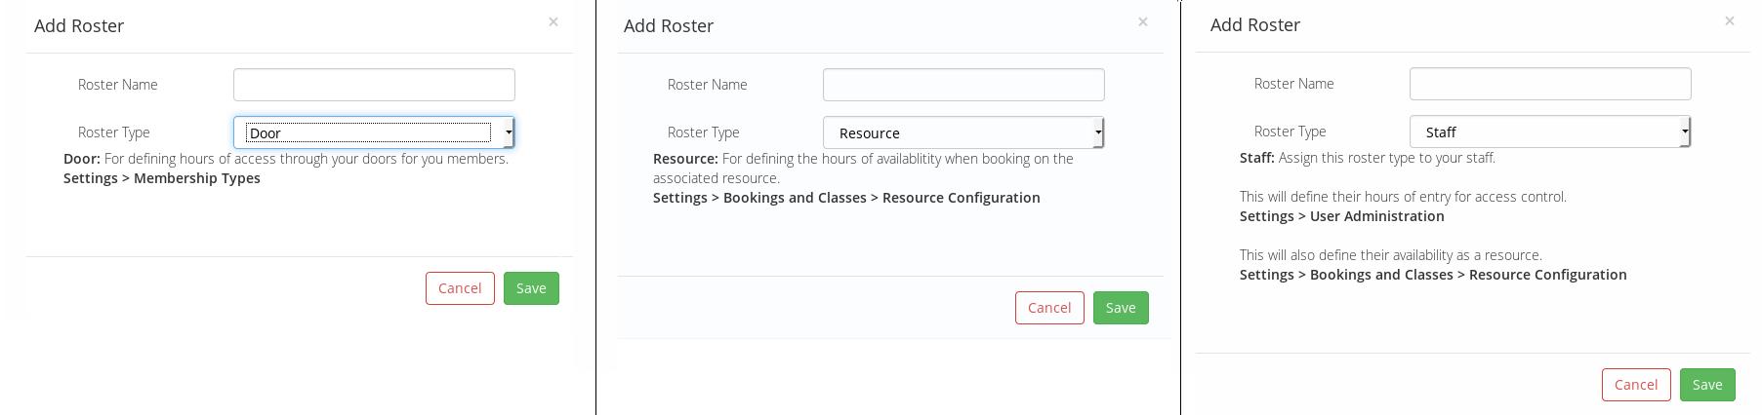Viewport: 1762px width, 415px height.
Task: Close the Add Roster dialog showing Staff type
Action: 1730,20
